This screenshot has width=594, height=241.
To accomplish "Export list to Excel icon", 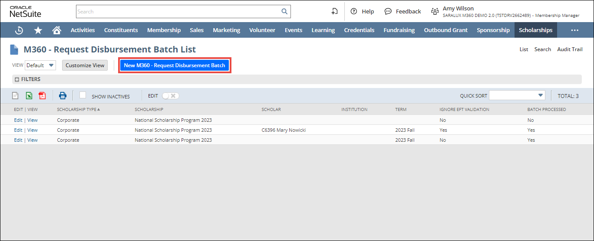I will [29, 96].
